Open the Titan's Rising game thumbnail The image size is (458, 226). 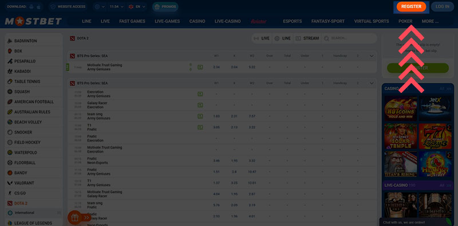pos(400,164)
